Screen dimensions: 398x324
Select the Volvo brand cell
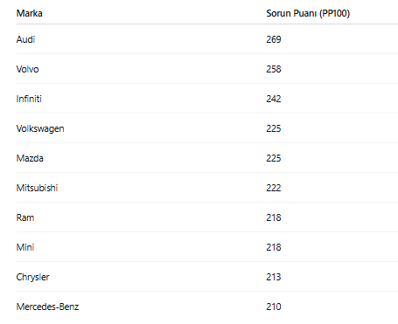pos(27,69)
